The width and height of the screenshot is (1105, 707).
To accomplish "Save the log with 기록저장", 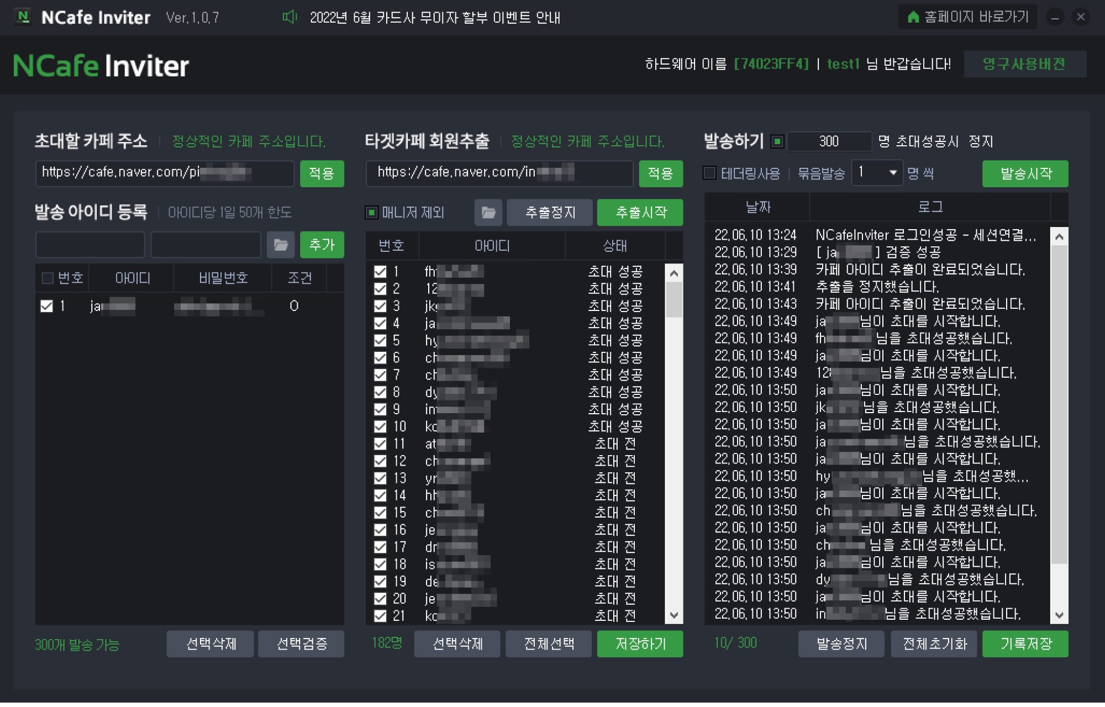I will pyautogui.click(x=1025, y=644).
